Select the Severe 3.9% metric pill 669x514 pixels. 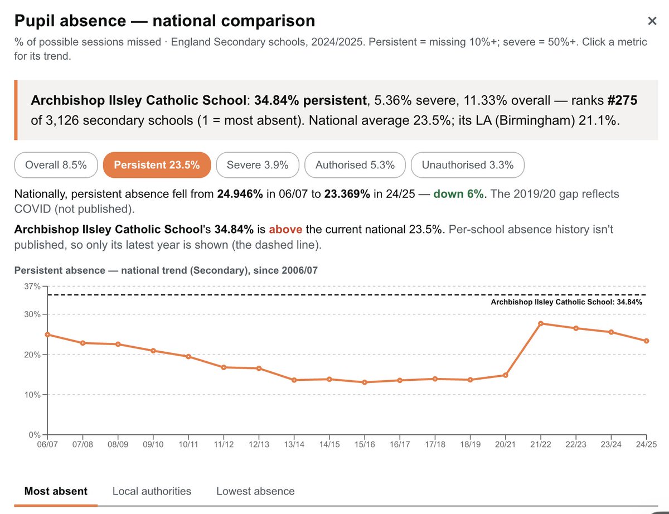[x=258, y=165]
